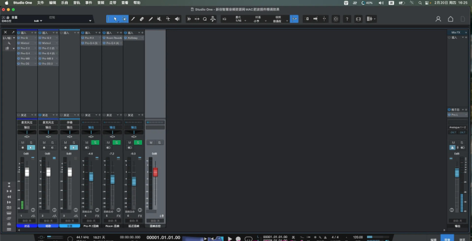Click the tempo 120.00 field
Image resolution: width=472 pixels, height=241 pixels.
(358, 237)
